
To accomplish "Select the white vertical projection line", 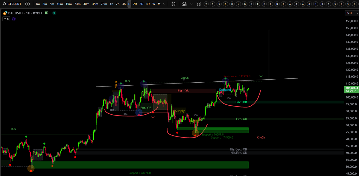I will 269,55.
